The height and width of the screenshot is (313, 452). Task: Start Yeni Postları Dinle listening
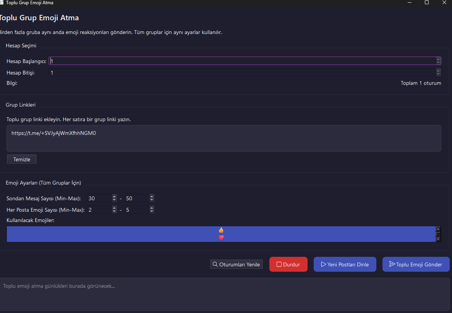(x=345, y=264)
